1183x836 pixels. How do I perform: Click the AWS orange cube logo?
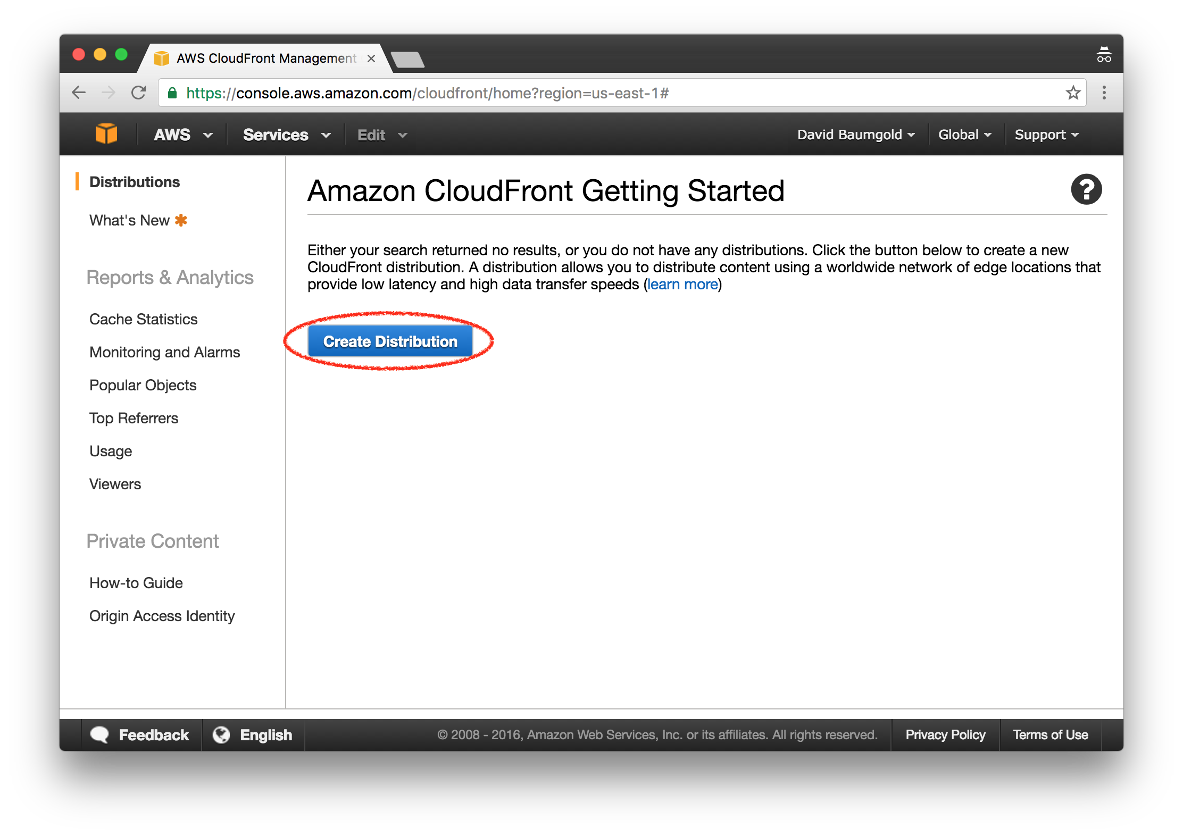[x=106, y=134]
